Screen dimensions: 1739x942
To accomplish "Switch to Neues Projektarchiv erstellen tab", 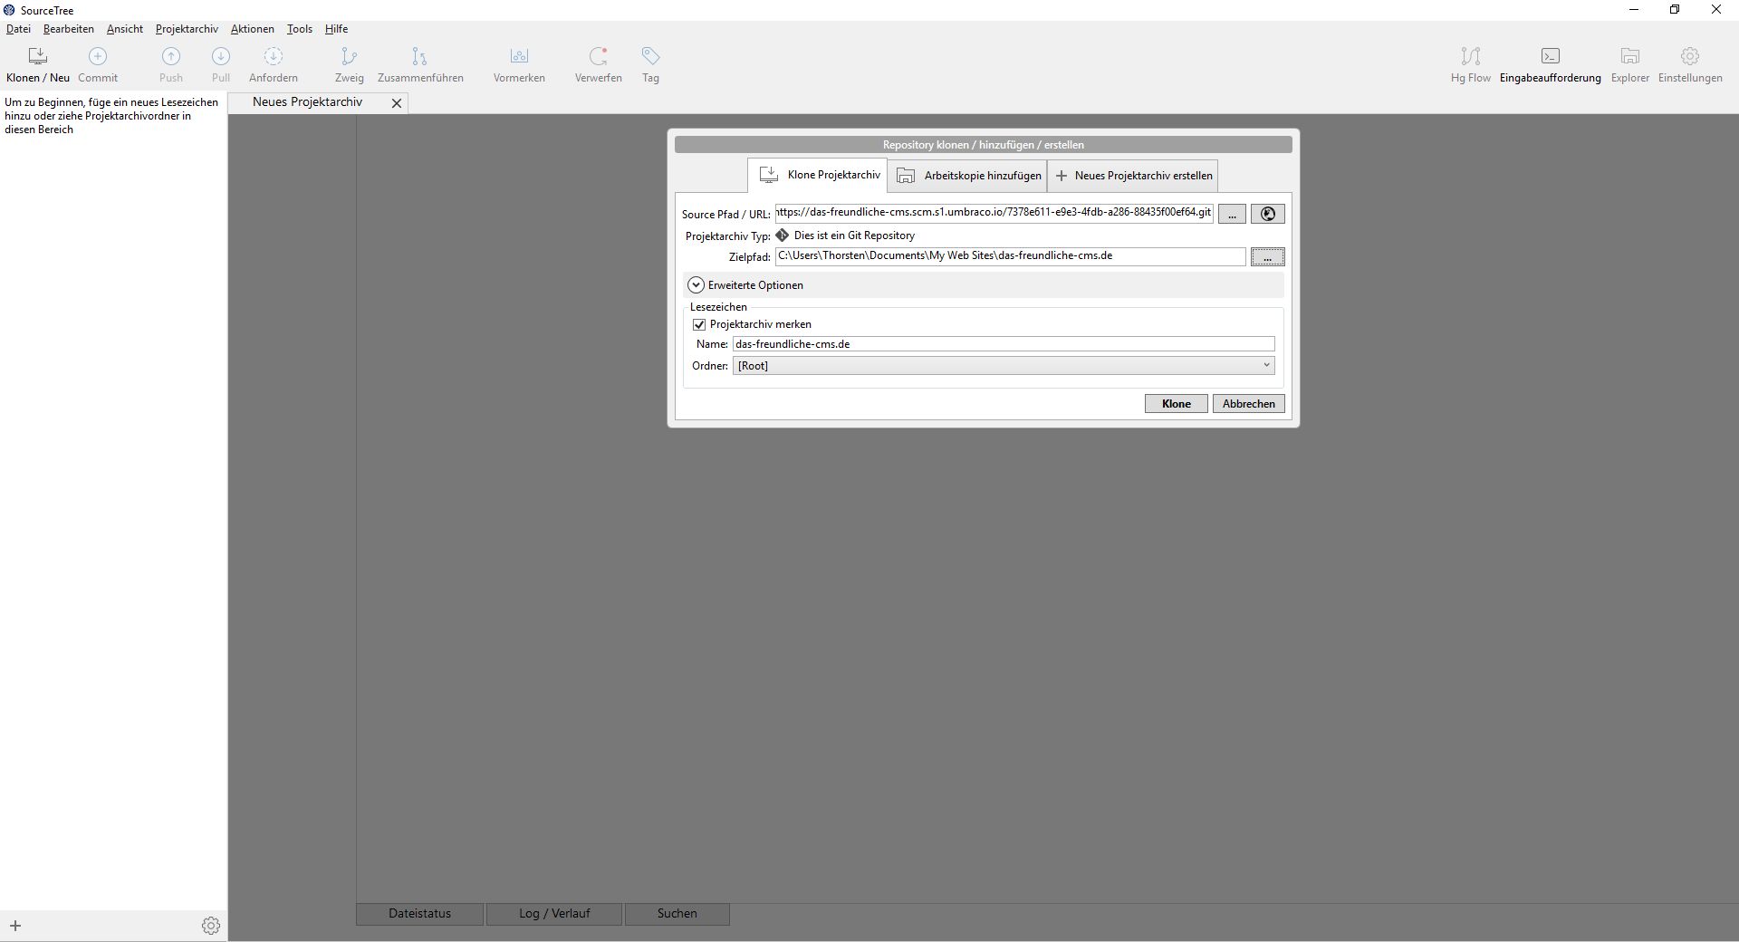I will point(1132,176).
